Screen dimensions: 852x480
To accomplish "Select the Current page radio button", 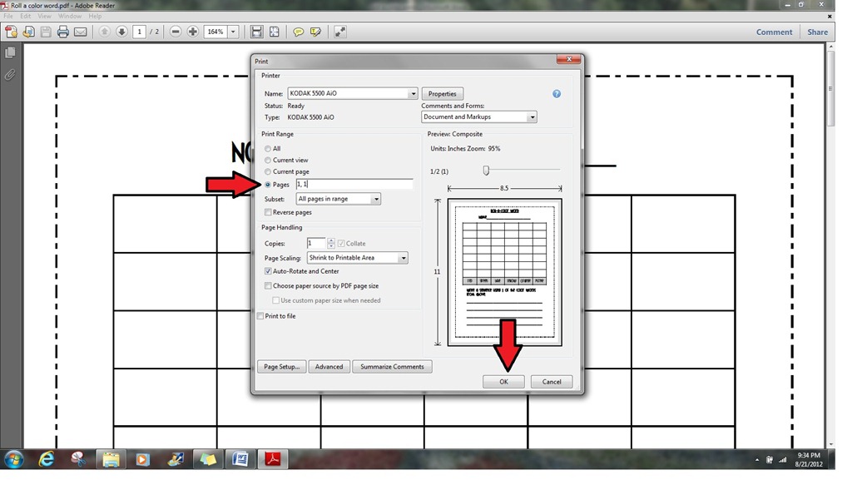I will click(x=268, y=171).
